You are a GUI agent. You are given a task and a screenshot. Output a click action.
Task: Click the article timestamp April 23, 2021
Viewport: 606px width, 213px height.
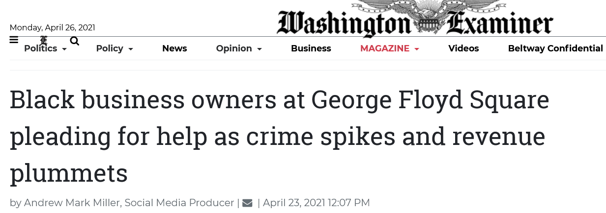coord(316,203)
